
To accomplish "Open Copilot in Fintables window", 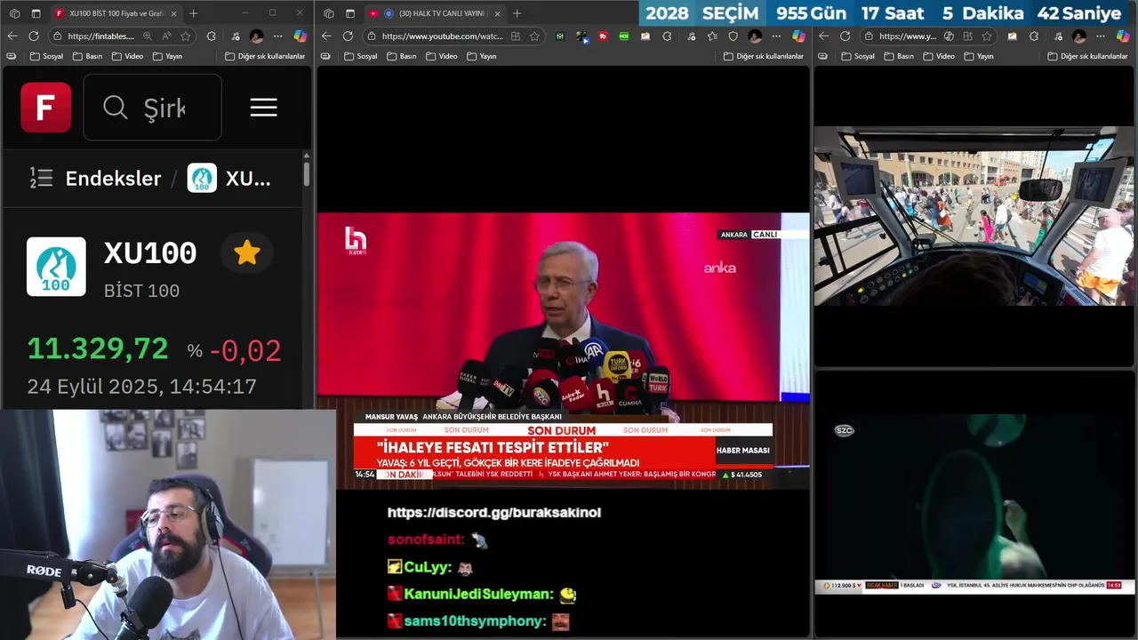I will (x=301, y=36).
